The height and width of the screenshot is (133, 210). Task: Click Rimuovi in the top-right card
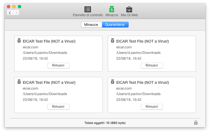(152, 65)
